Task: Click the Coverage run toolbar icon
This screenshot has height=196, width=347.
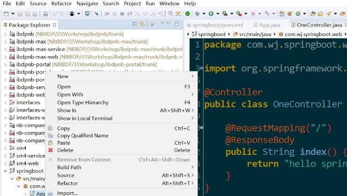Action: [x=225, y=14]
